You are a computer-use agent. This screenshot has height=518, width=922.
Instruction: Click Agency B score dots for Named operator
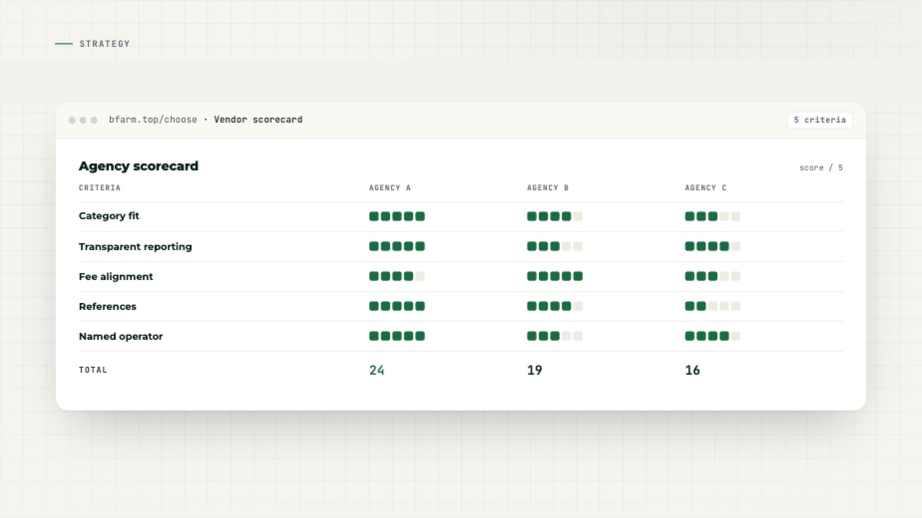tap(555, 336)
